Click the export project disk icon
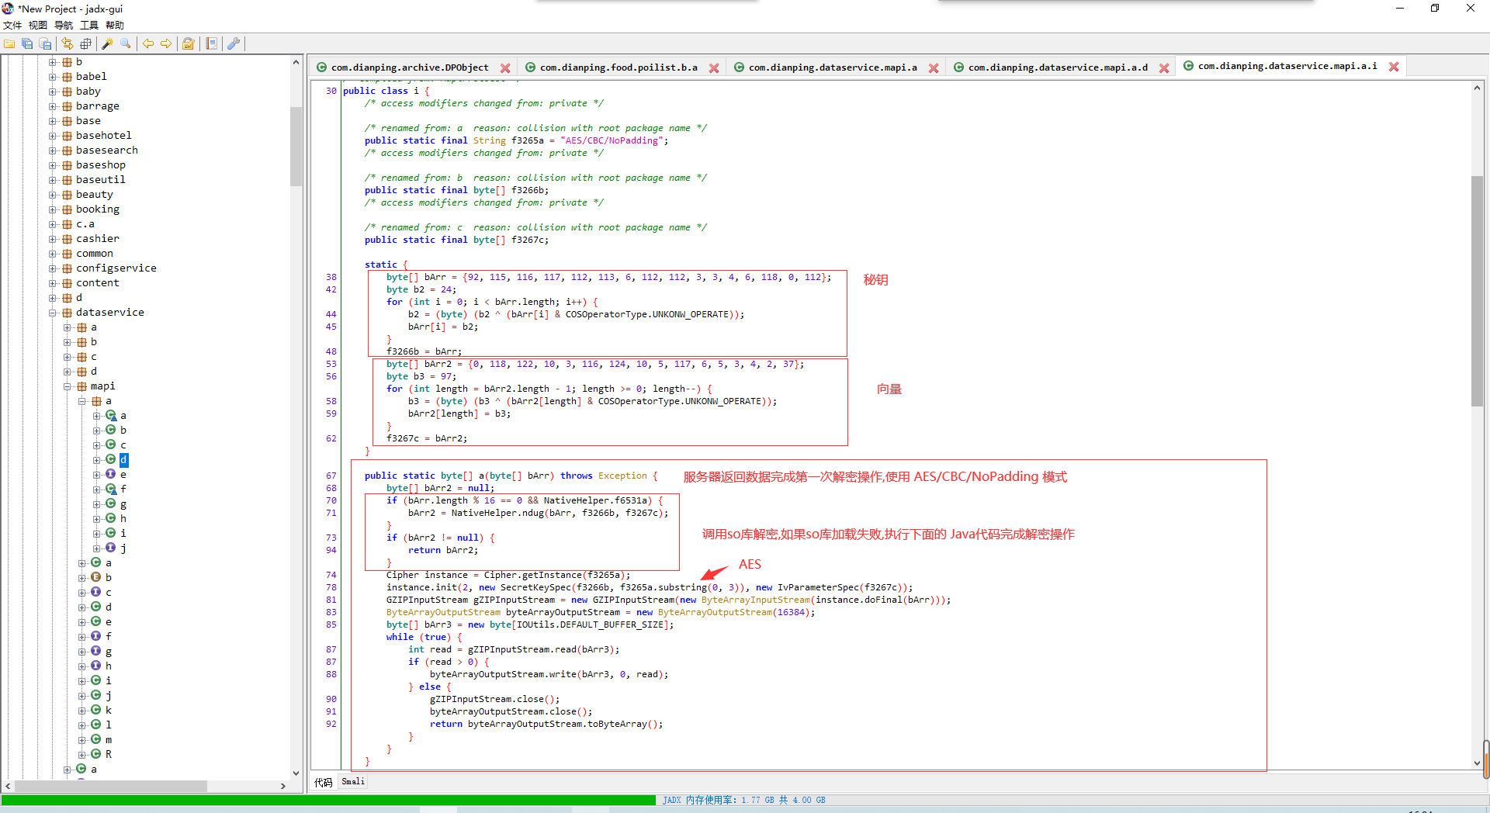Screen dimensions: 1490x813 coord(46,44)
